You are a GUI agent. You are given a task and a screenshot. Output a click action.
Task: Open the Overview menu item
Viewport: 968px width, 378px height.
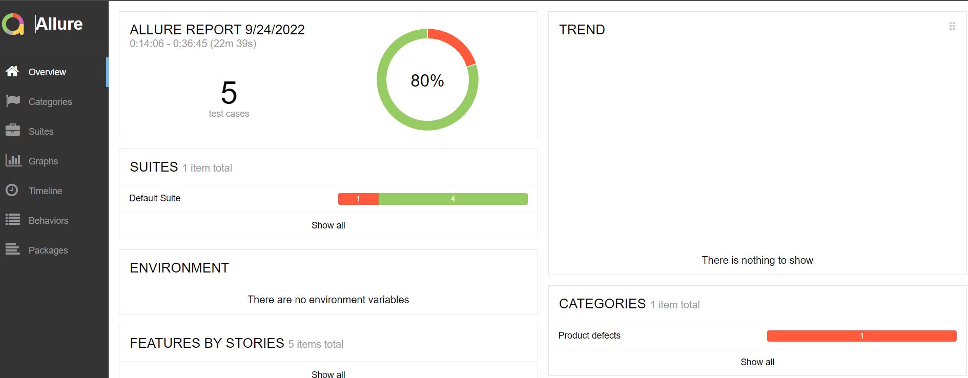54,72
